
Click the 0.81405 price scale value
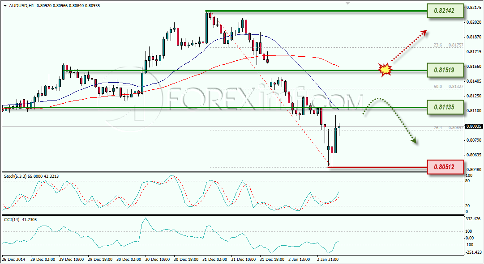click(474, 81)
